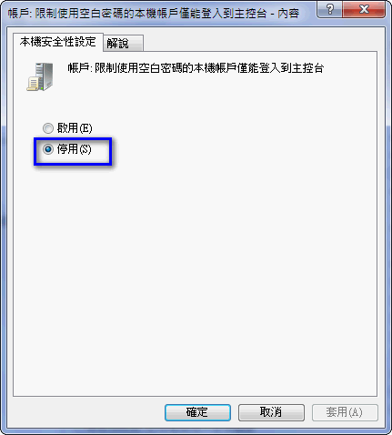Click the dialog title bar text
Screen dimensions: 392x435
click(x=154, y=14)
